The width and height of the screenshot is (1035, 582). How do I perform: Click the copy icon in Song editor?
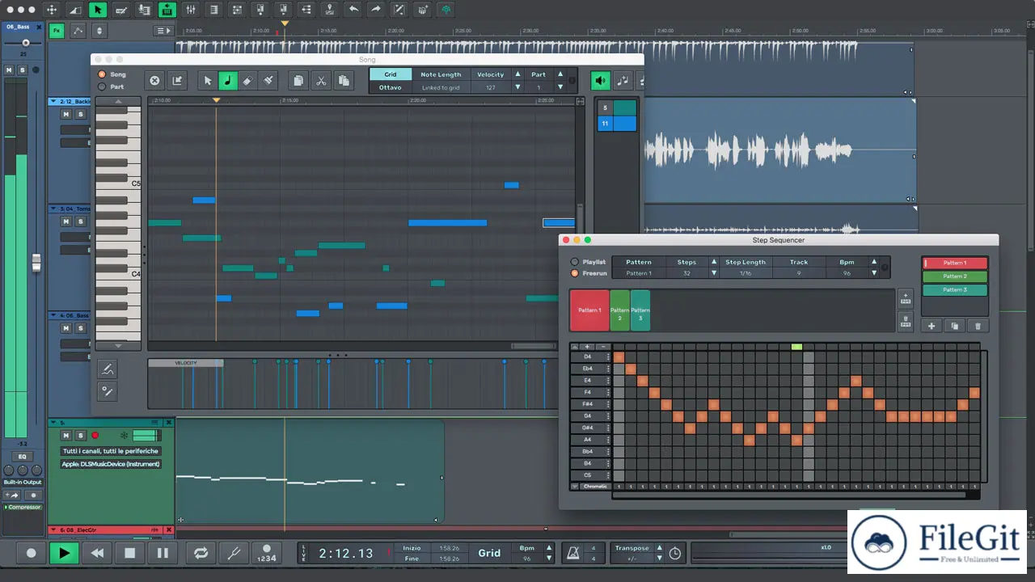[298, 81]
